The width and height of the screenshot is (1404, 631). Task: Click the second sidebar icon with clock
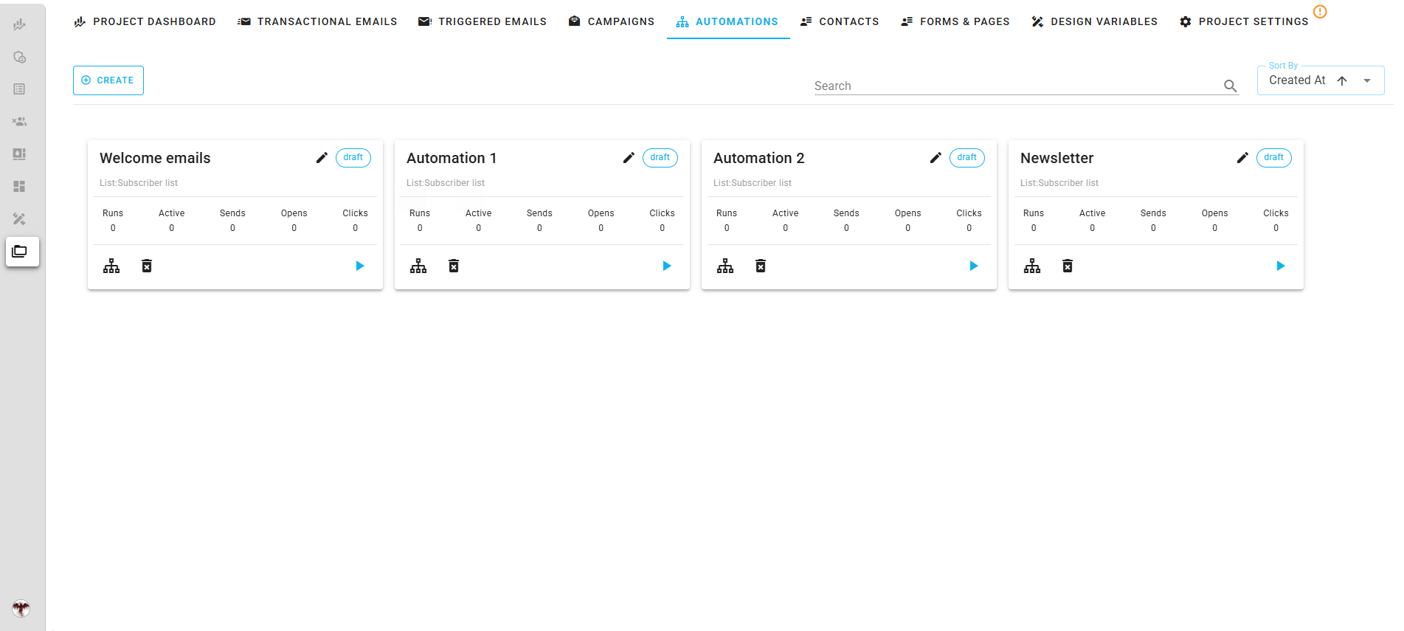[x=19, y=57]
